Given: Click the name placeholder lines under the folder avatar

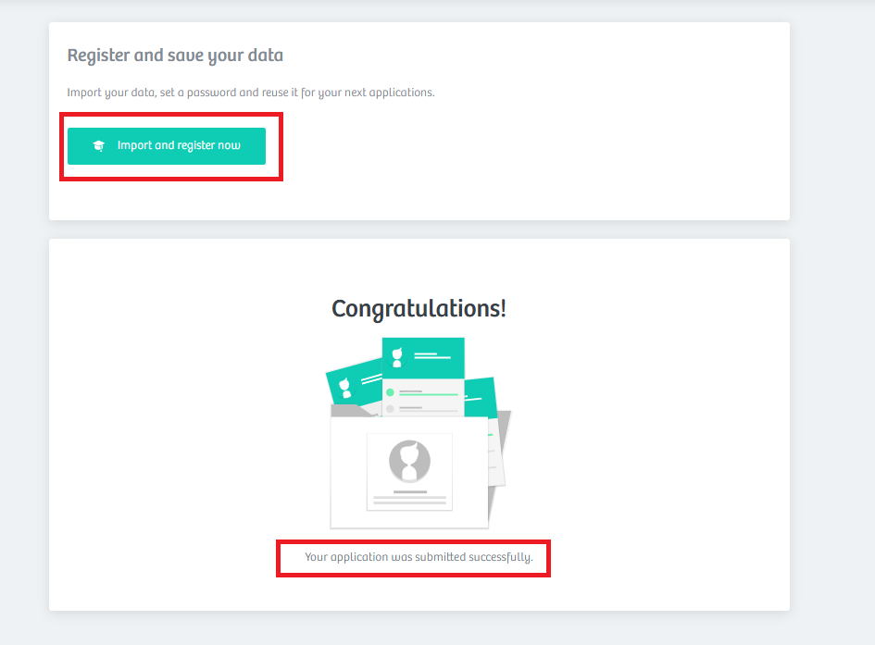Looking at the screenshot, I should (409, 498).
